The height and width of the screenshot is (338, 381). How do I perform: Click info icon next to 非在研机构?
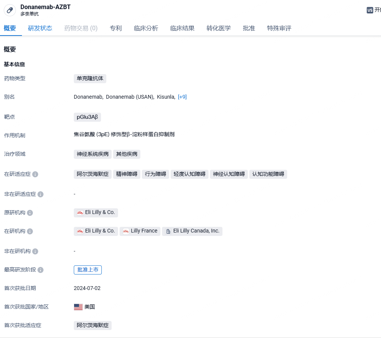click(x=35, y=251)
